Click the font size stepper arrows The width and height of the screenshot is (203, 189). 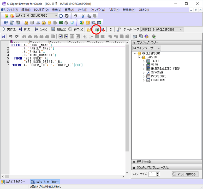tap(158, 174)
